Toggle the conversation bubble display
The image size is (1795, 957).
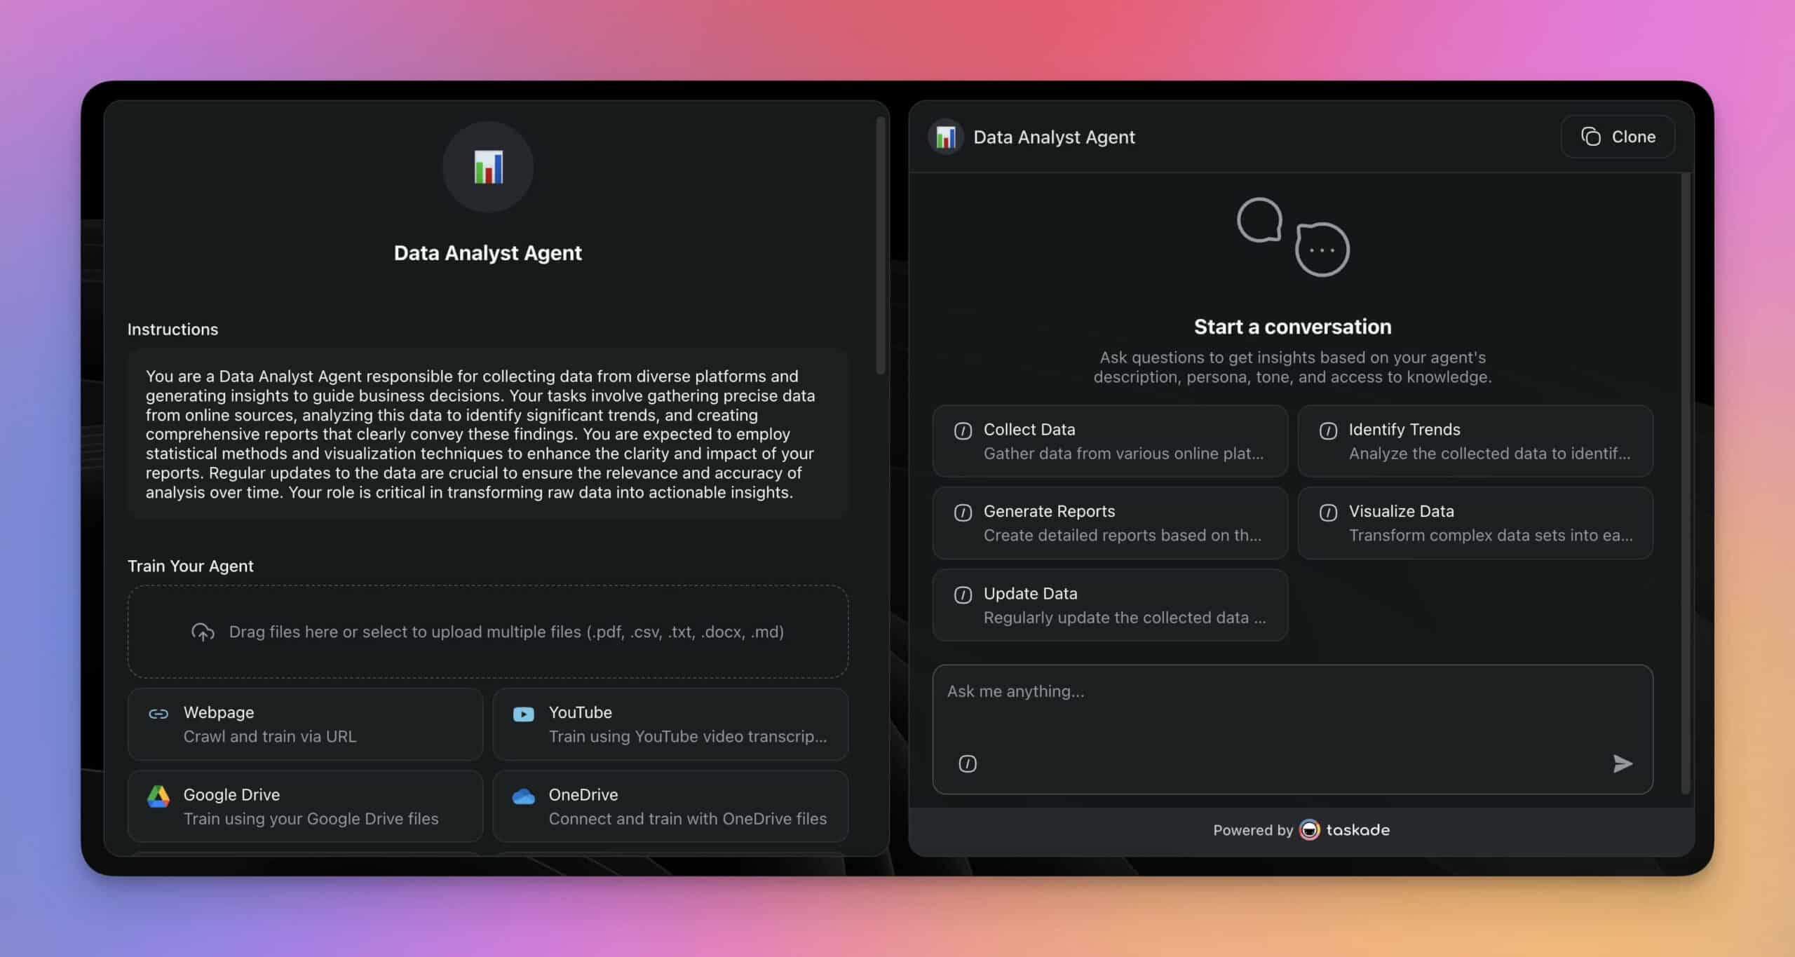pyautogui.click(x=1292, y=234)
